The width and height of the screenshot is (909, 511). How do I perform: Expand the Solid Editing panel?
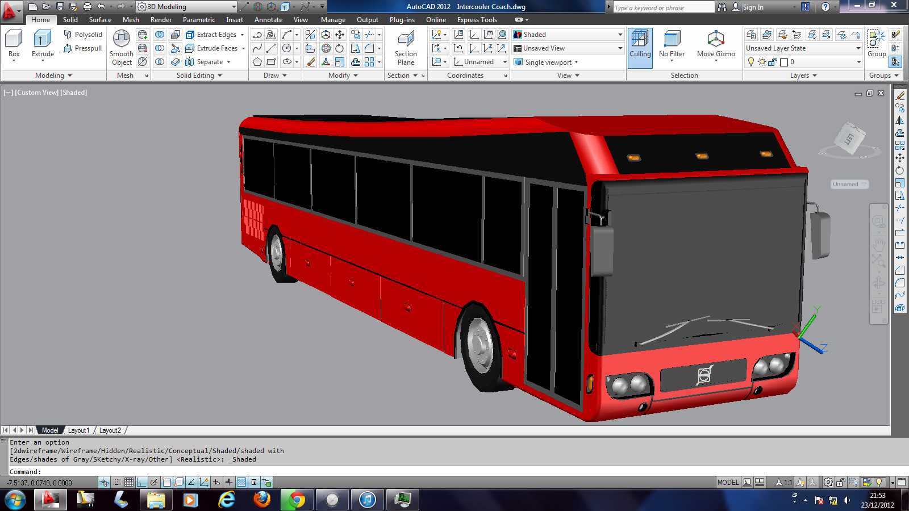[199, 76]
